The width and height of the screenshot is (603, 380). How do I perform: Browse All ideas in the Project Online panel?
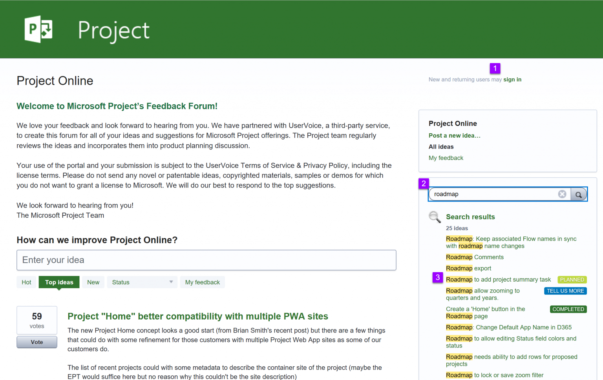pos(441,147)
